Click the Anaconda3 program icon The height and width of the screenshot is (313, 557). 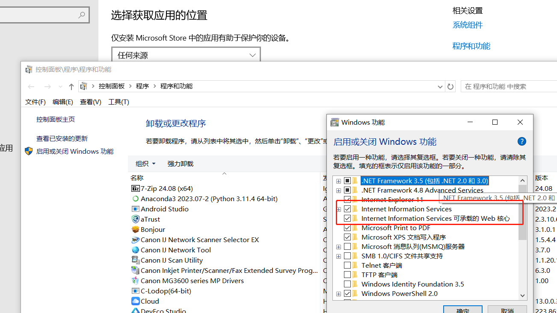tap(135, 199)
